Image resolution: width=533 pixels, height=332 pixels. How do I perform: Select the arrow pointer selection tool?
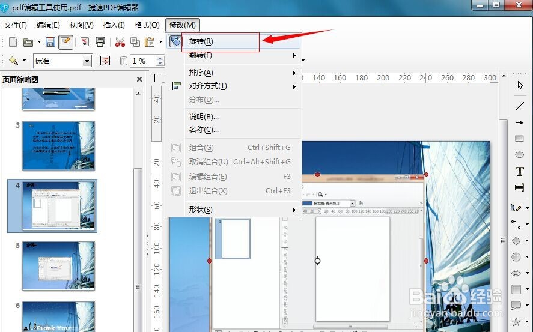(x=520, y=85)
